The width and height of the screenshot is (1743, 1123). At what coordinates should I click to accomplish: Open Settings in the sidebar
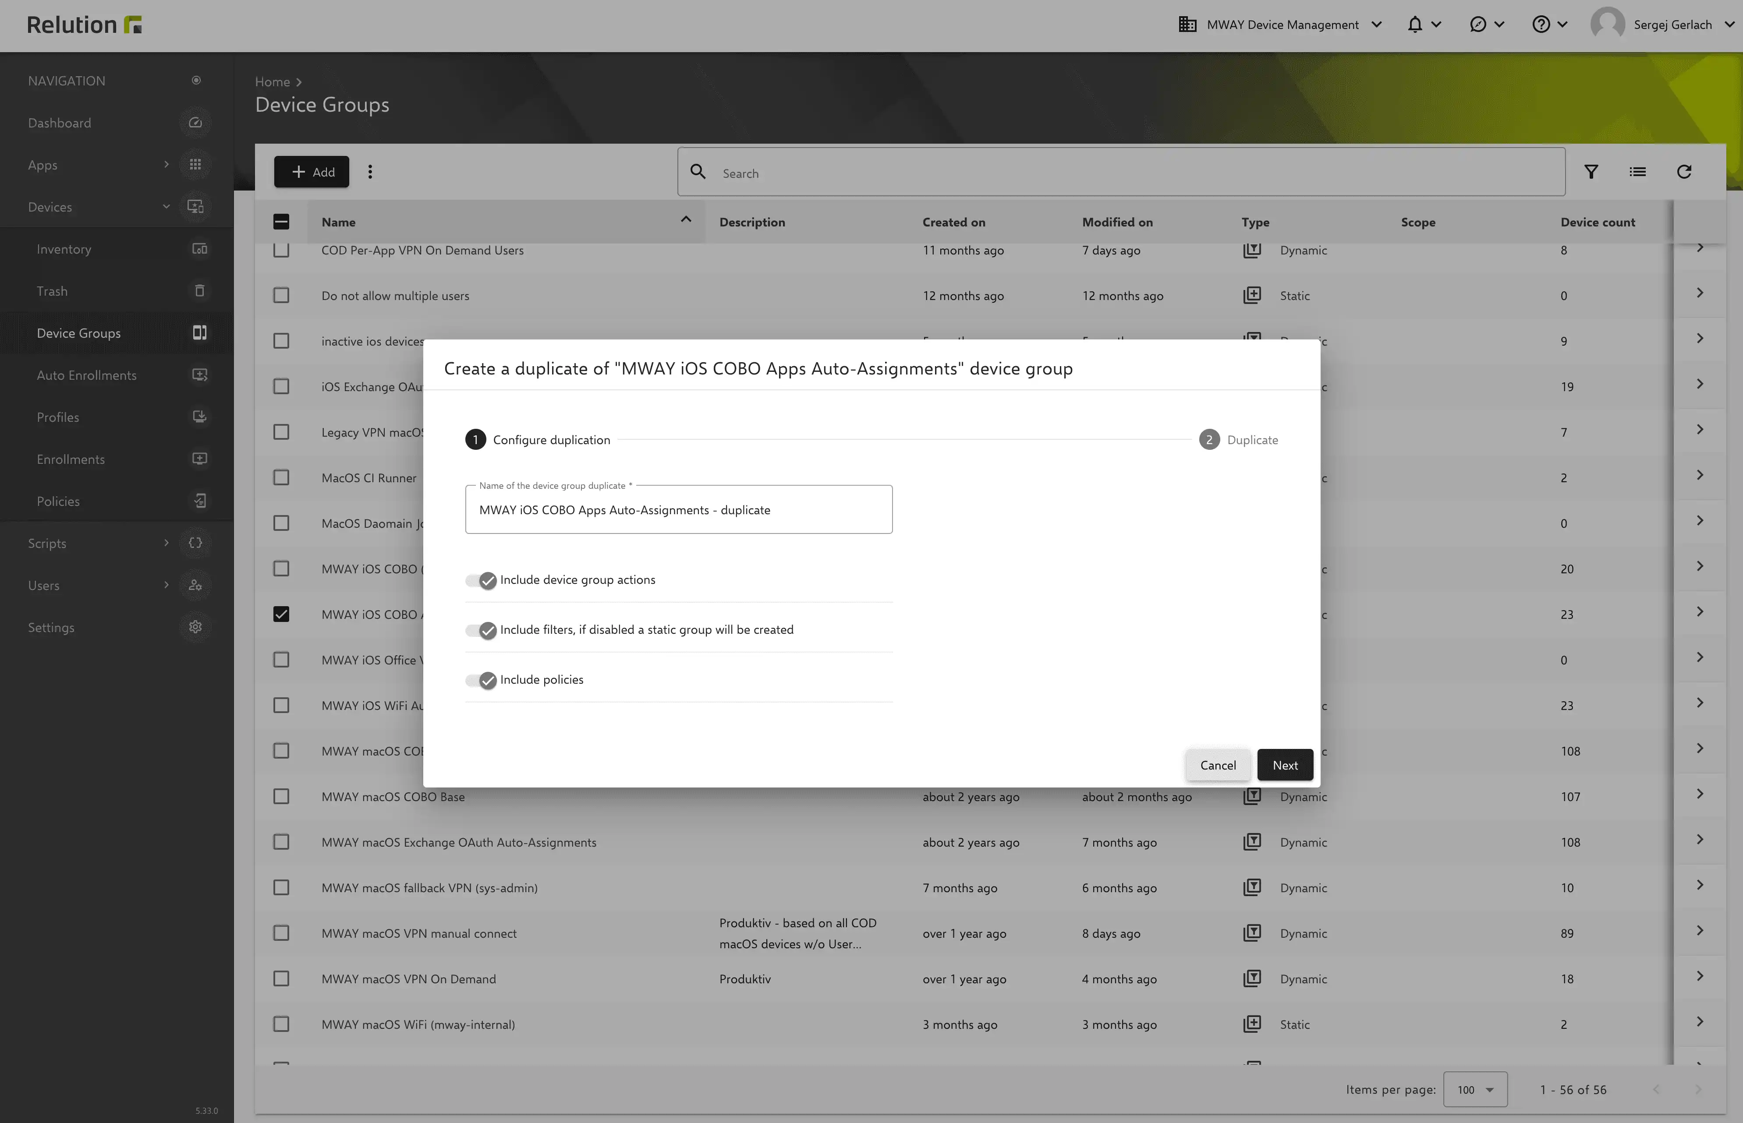tap(117, 627)
